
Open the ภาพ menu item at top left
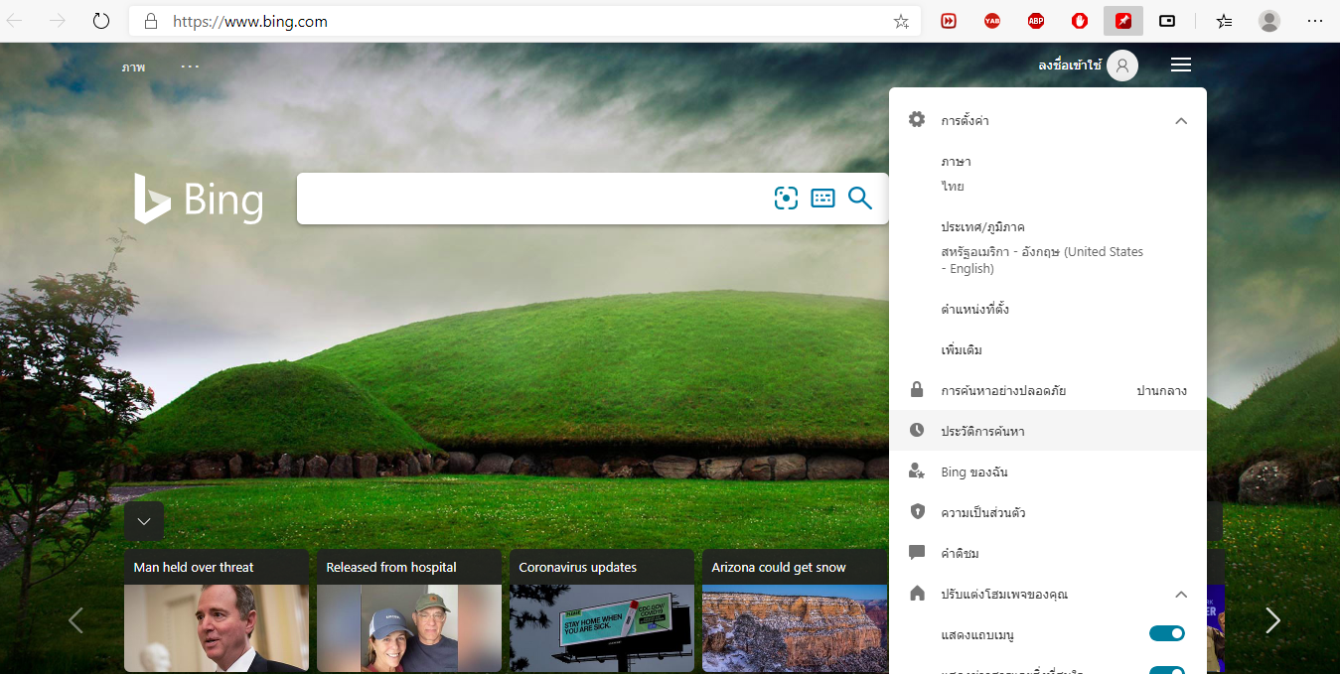coord(133,67)
